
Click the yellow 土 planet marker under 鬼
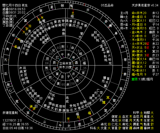[x=73, y=12]
